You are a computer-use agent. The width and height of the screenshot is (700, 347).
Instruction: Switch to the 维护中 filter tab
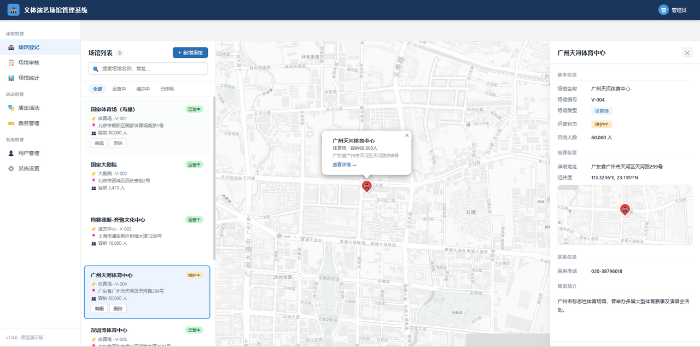tap(143, 89)
